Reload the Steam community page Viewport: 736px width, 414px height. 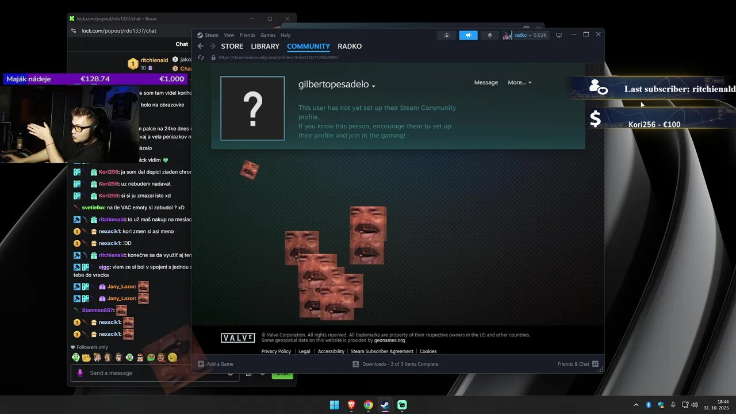click(x=201, y=57)
